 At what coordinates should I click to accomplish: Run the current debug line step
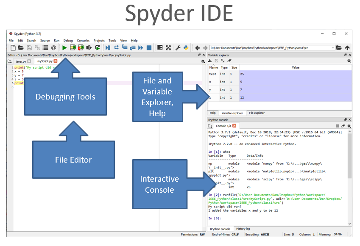(117, 47)
